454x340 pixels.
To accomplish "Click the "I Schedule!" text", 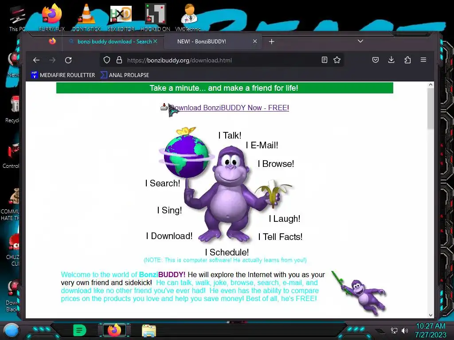I will coord(227,252).
